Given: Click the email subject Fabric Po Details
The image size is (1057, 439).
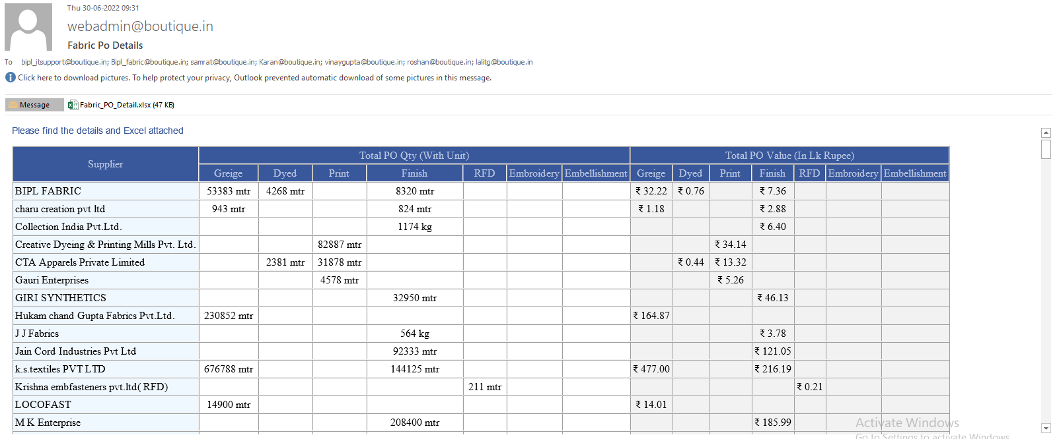Looking at the screenshot, I should tap(105, 45).
